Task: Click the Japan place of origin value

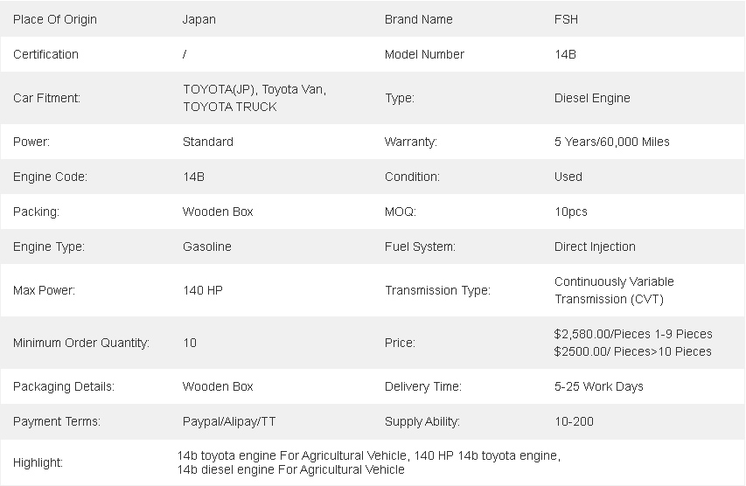Action: [199, 19]
